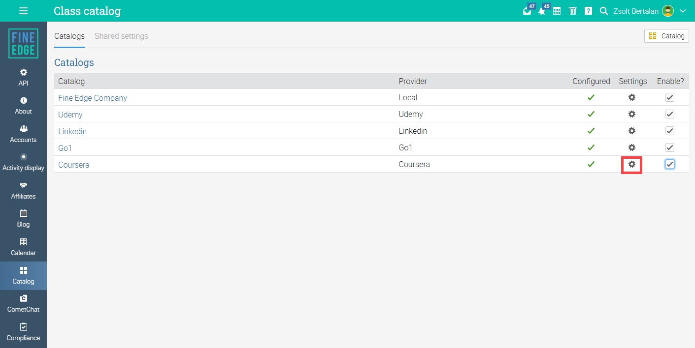Expand the user account dropdown chevron

683,11
